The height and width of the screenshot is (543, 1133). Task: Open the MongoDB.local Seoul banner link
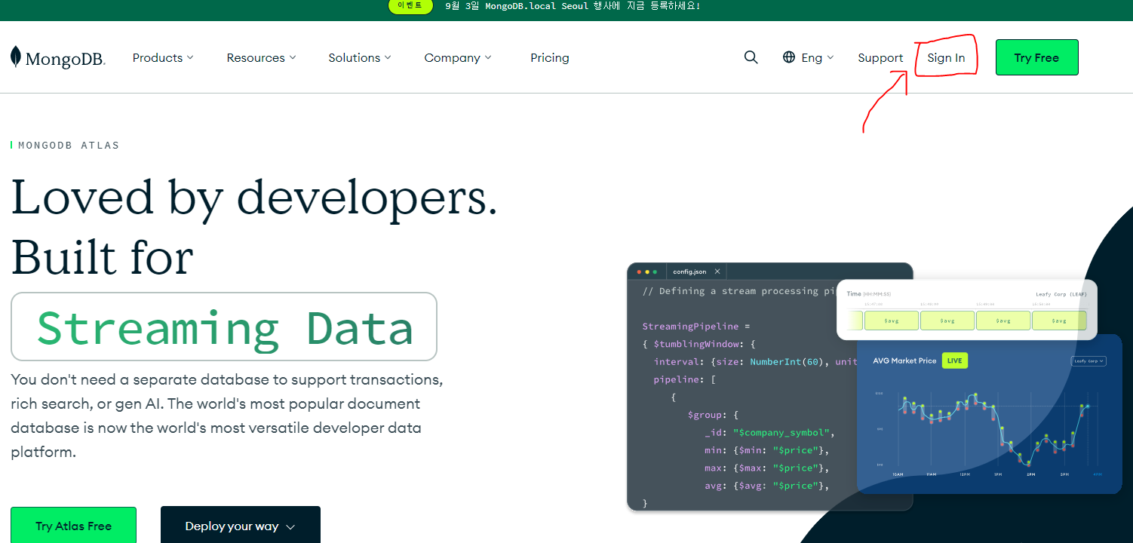(x=573, y=6)
